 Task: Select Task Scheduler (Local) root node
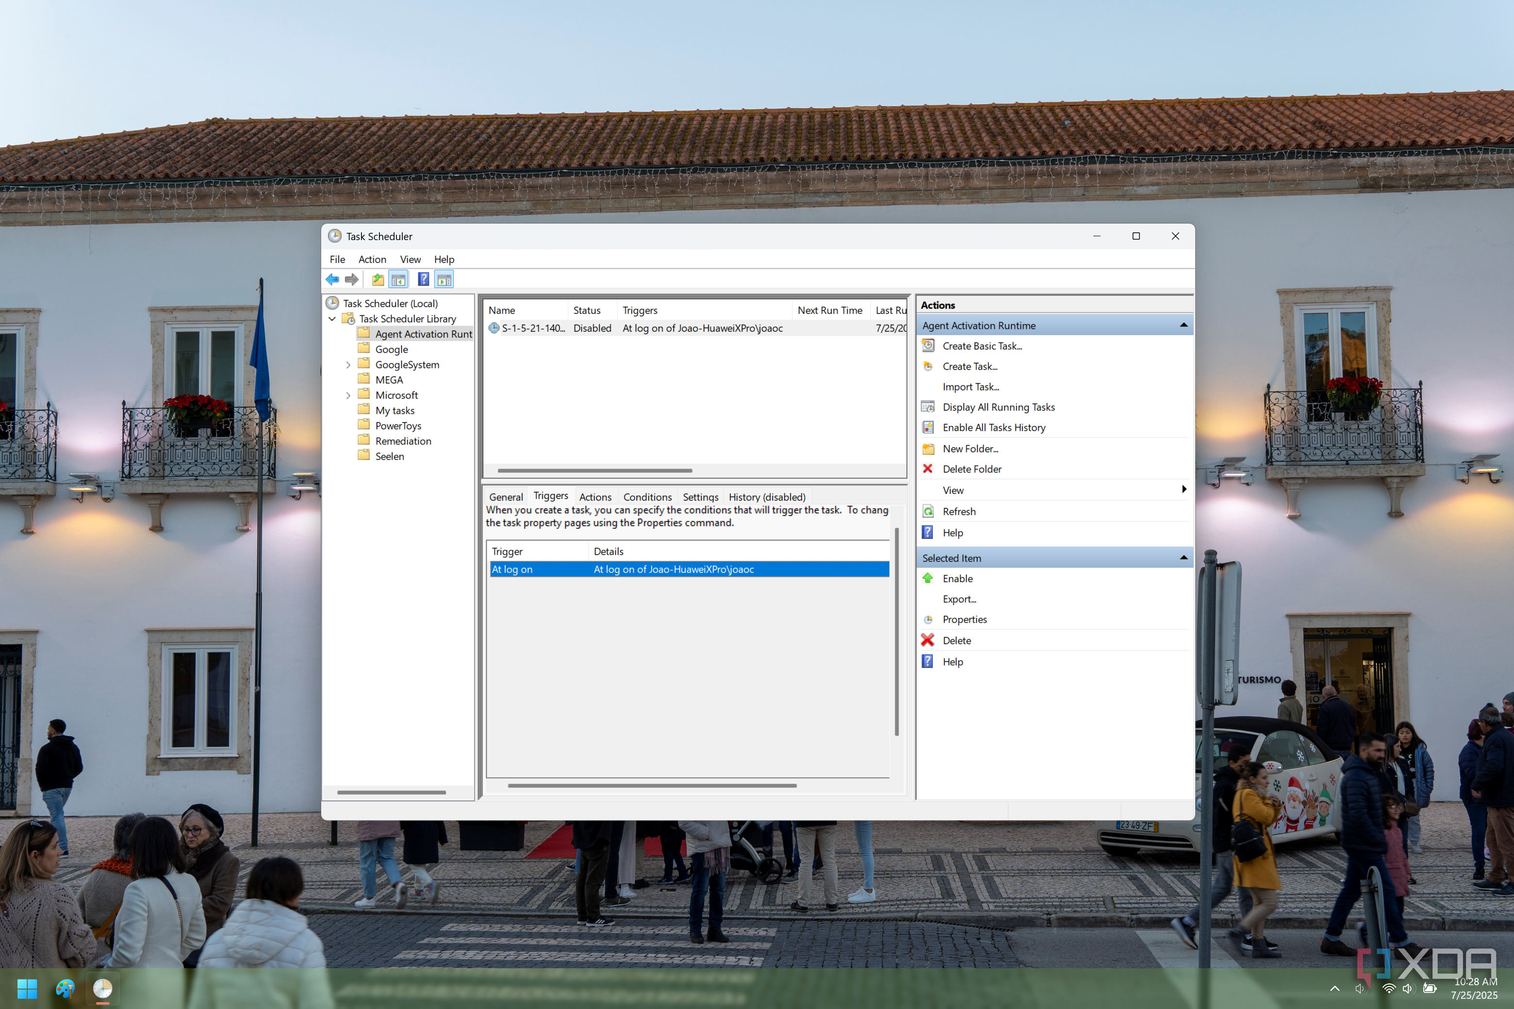pos(390,303)
